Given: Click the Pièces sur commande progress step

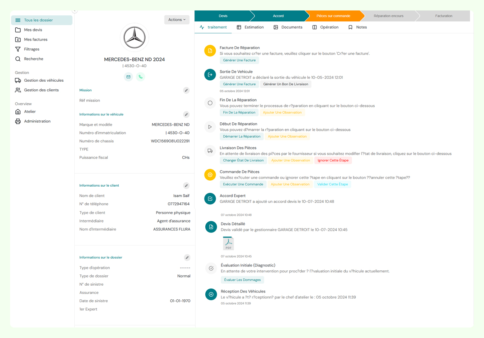Looking at the screenshot, I should (333, 16).
